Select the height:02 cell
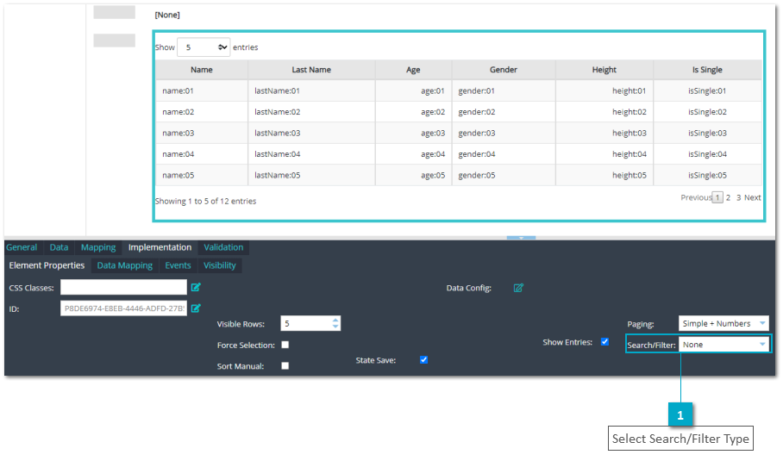This screenshot has height=461, width=783. (x=604, y=112)
